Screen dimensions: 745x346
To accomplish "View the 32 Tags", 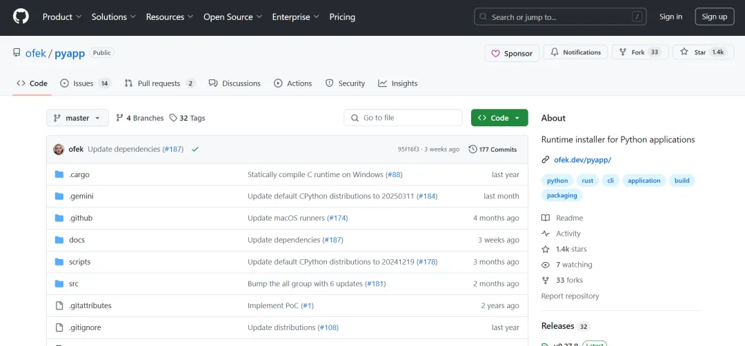I will (x=187, y=118).
